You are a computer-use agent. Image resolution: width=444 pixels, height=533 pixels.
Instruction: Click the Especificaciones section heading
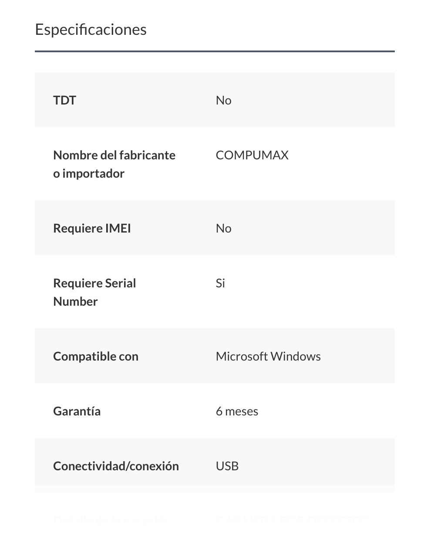pos(91,30)
